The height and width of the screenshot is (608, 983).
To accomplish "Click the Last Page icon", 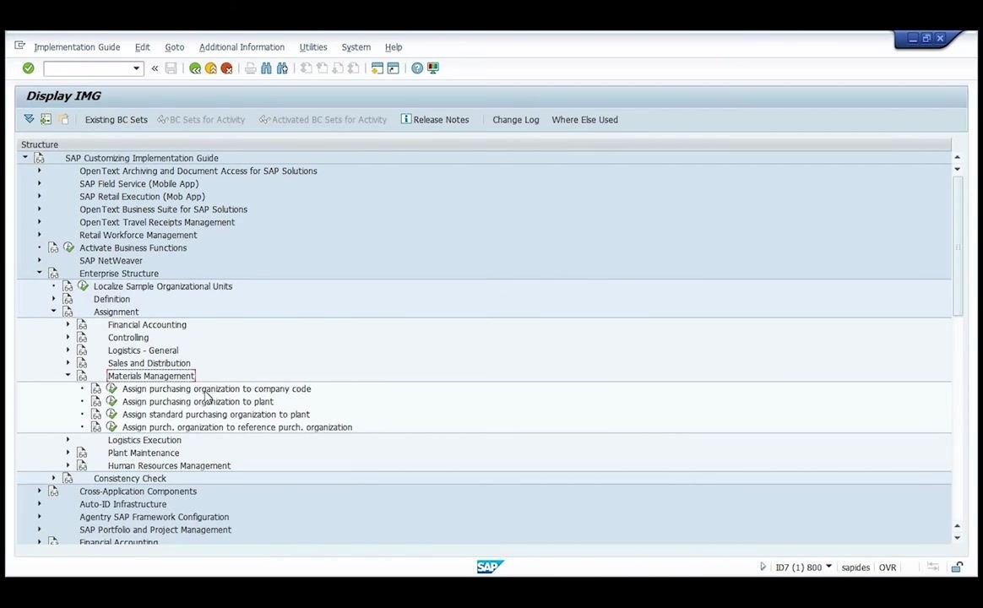I will point(354,68).
